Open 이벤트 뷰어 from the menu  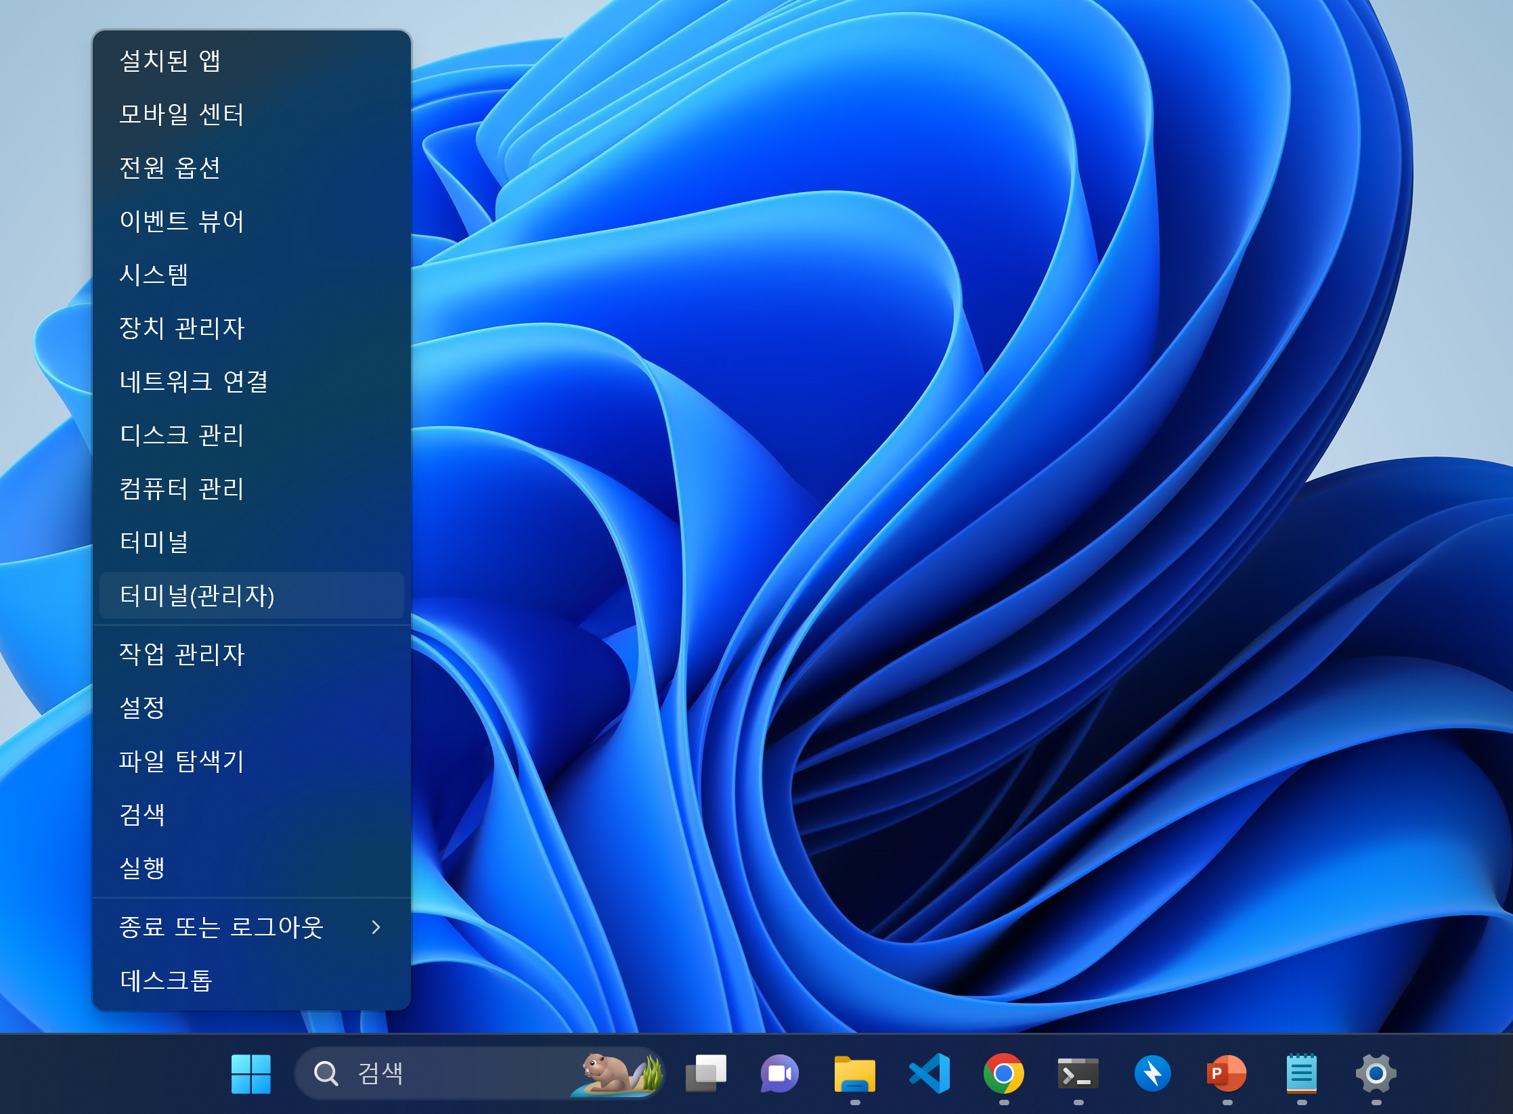coord(252,221)
